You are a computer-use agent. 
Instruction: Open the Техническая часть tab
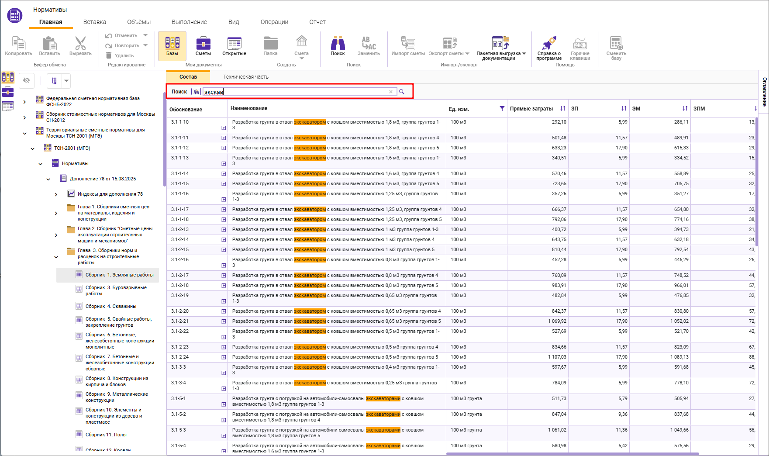245,77
